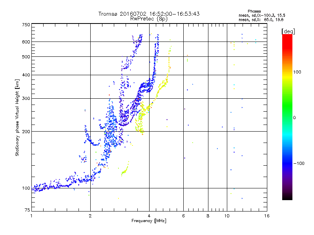This screenshot has width=314, height=235.
Task: Click the '750' height axis tick label
Action: click(x=26, y=25)
